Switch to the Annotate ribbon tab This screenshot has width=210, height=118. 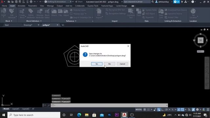pyautogui.click(x=21, y=6)
